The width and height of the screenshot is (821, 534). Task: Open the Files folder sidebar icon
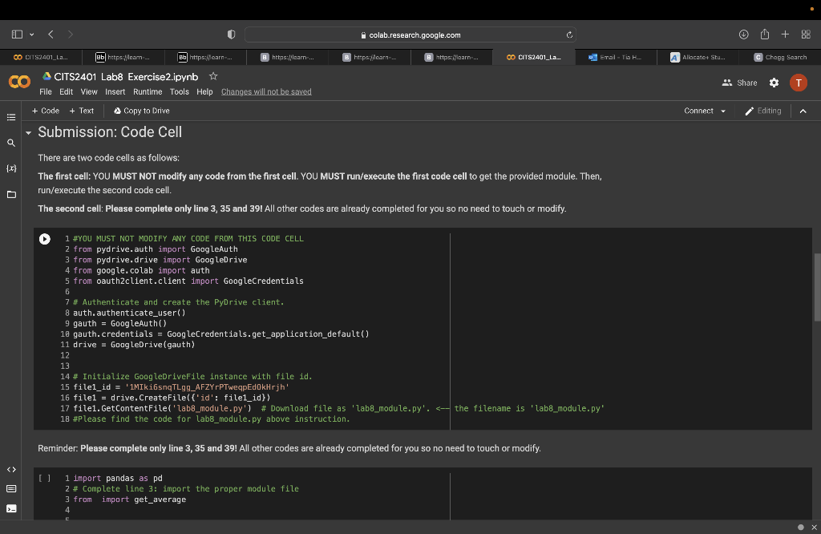click(11, 195)
